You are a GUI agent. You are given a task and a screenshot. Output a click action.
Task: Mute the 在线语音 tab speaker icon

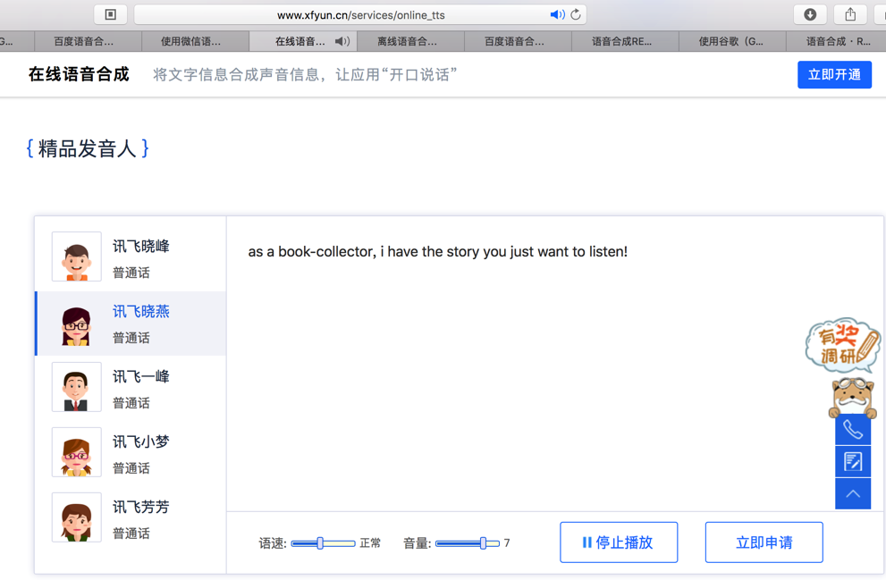coord(342,41)
